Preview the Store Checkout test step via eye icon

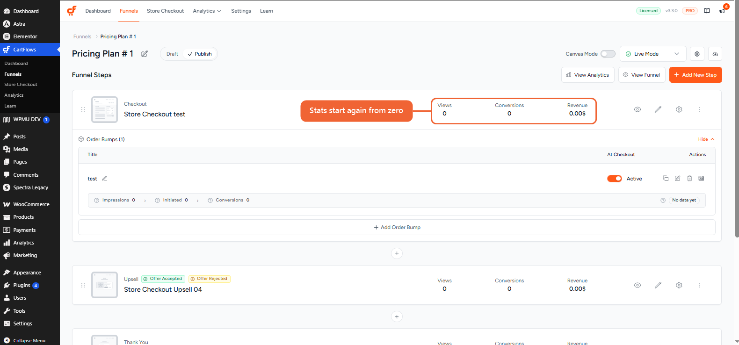coord(638,109)
